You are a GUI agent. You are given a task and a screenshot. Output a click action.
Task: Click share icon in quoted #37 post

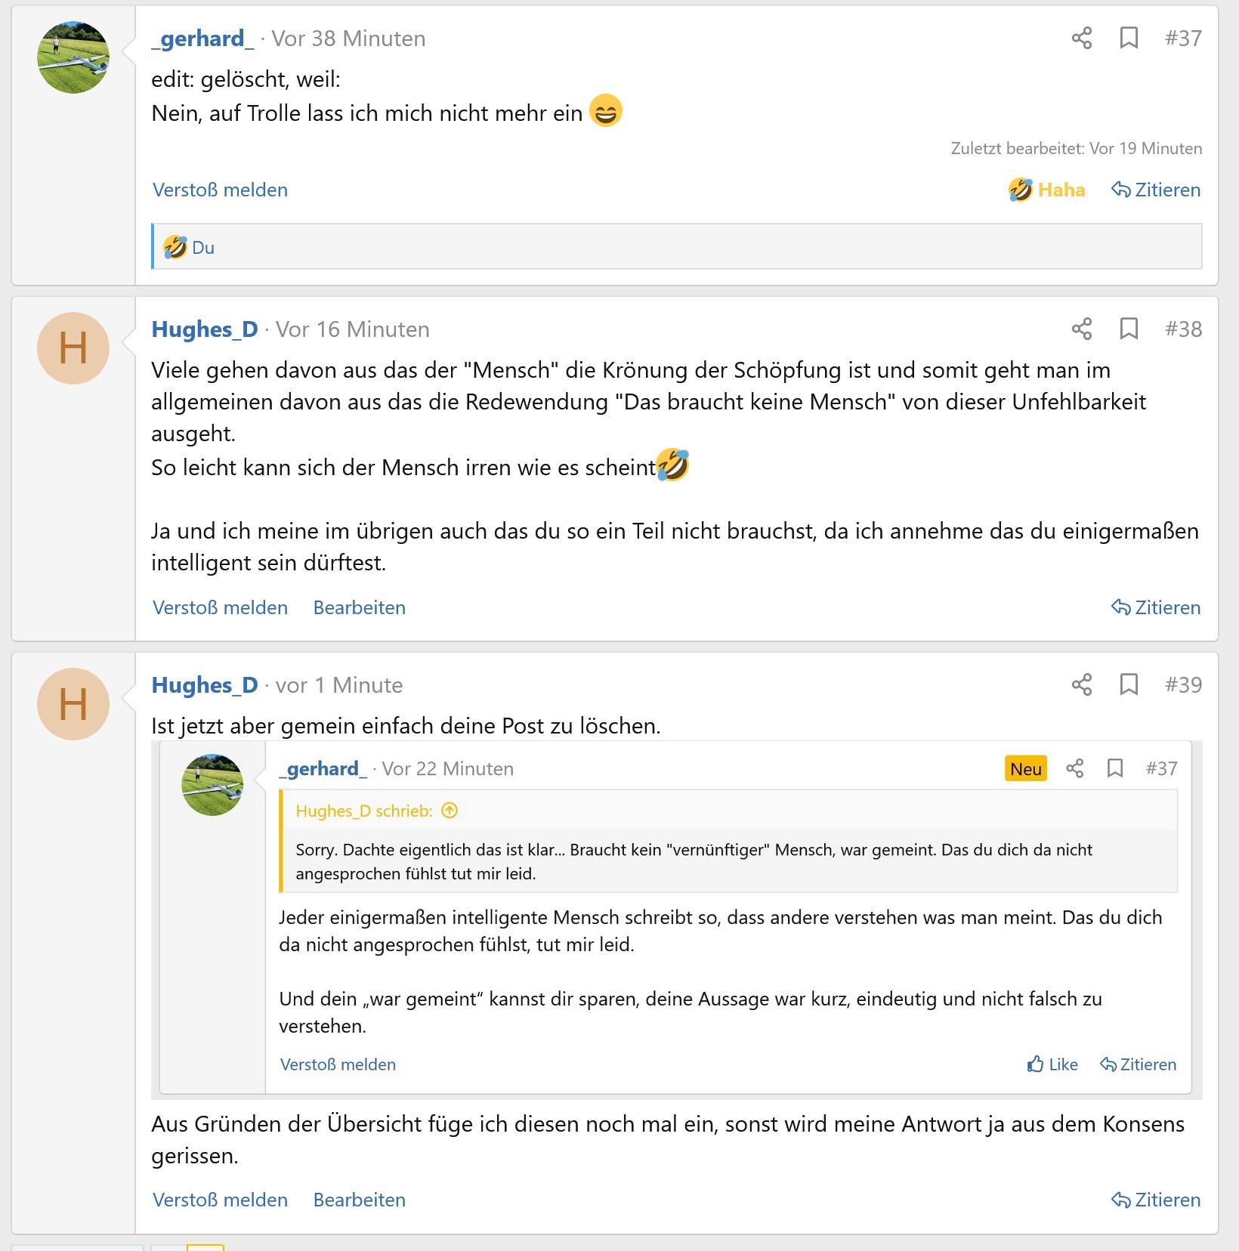coord(1074,768)
